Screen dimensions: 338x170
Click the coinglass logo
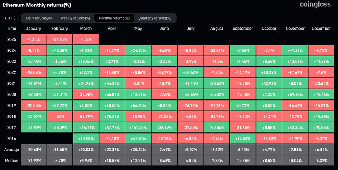click(315, 5)
